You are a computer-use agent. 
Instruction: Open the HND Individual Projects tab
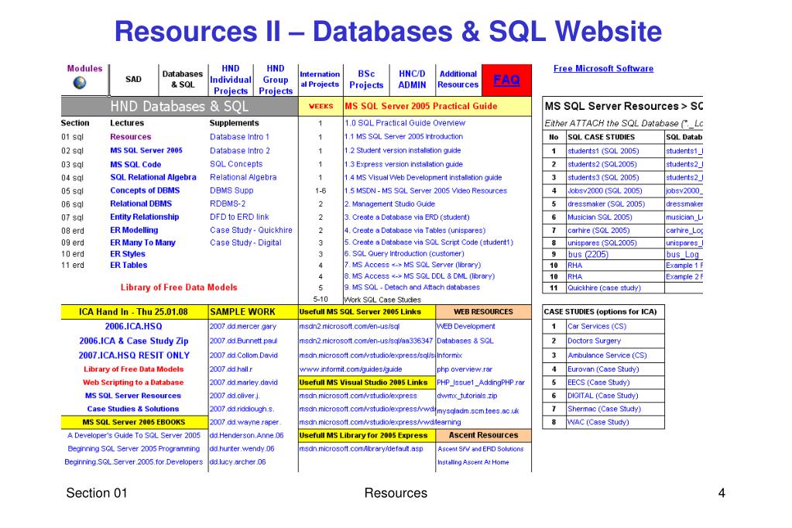tap(231, 80)
